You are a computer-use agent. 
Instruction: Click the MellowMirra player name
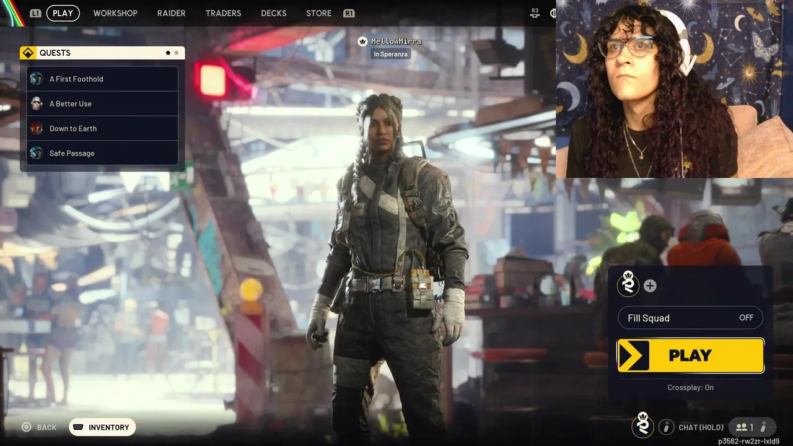pyautogui.click(x=396, y=42)
